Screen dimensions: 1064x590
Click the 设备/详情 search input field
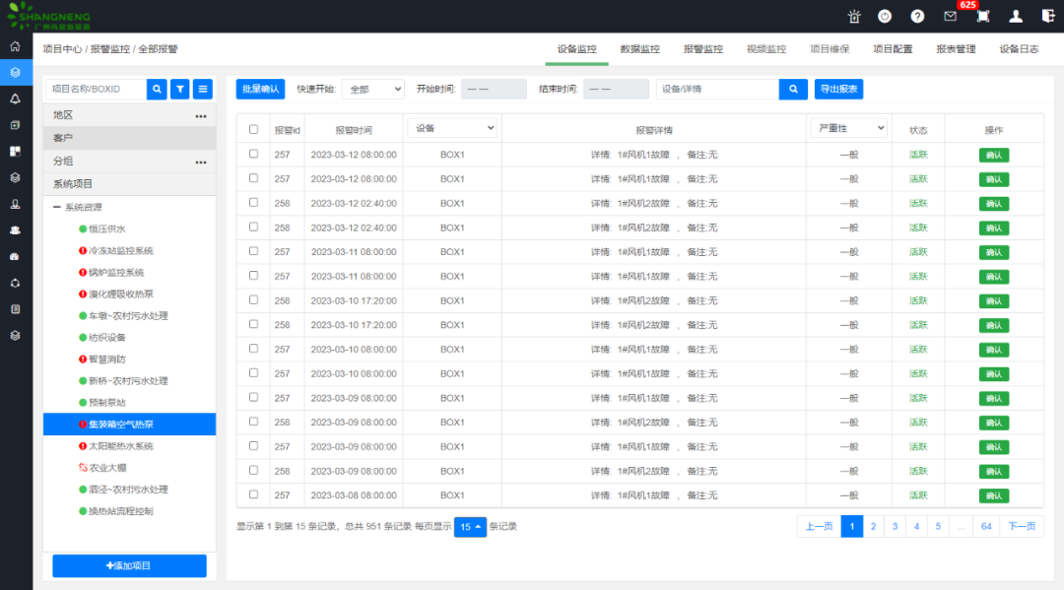click(x=717, y=90)
